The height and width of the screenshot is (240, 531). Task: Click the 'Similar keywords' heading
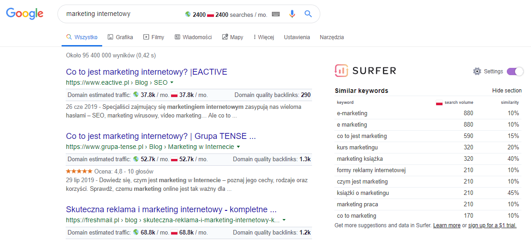coord(361,91)
